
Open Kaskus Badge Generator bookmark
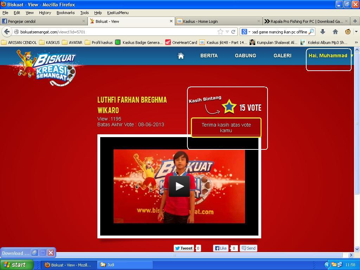[139, 43]
